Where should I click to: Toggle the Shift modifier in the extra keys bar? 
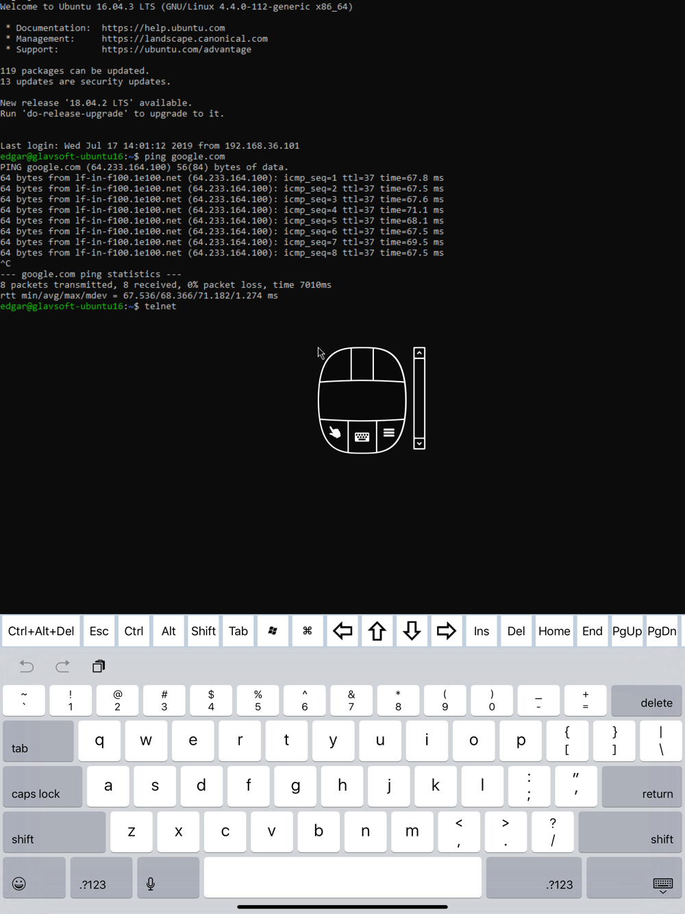(x=203, y=631)
